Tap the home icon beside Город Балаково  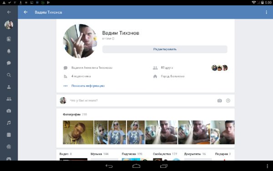pyautogui.click(x=155, y=76)
